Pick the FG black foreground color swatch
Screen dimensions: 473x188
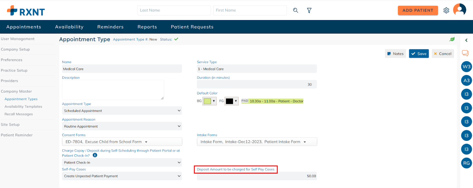[x=229, y=101]
